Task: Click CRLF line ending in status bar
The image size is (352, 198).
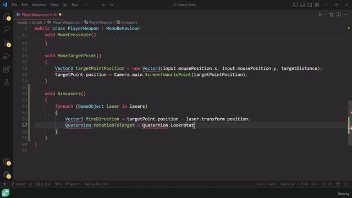Action: pos(315,184)
